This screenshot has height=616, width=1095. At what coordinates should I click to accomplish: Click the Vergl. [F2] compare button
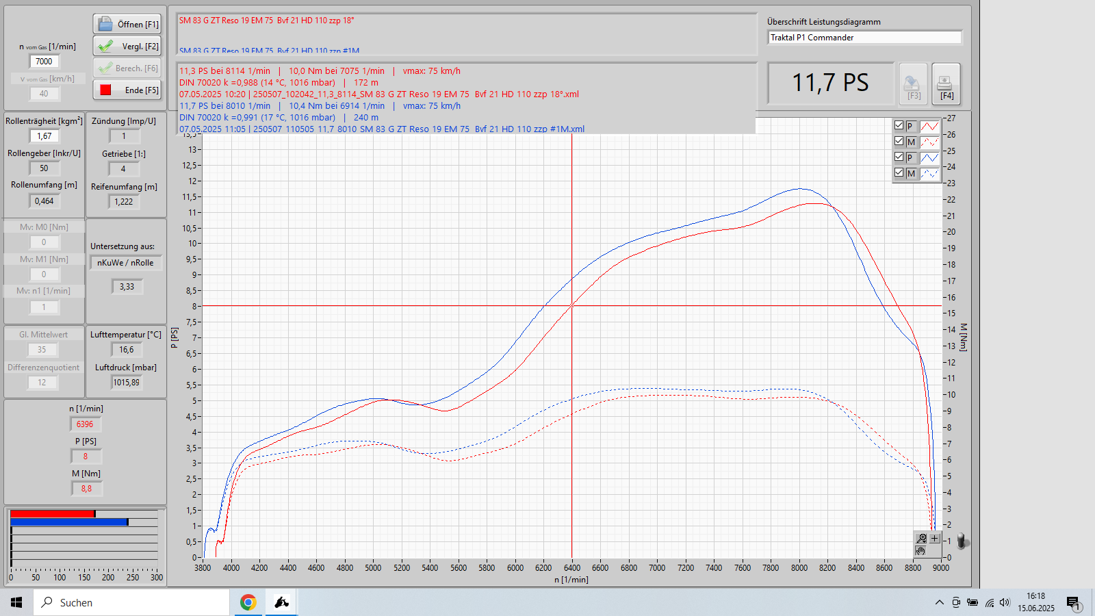tap(127, 47)
